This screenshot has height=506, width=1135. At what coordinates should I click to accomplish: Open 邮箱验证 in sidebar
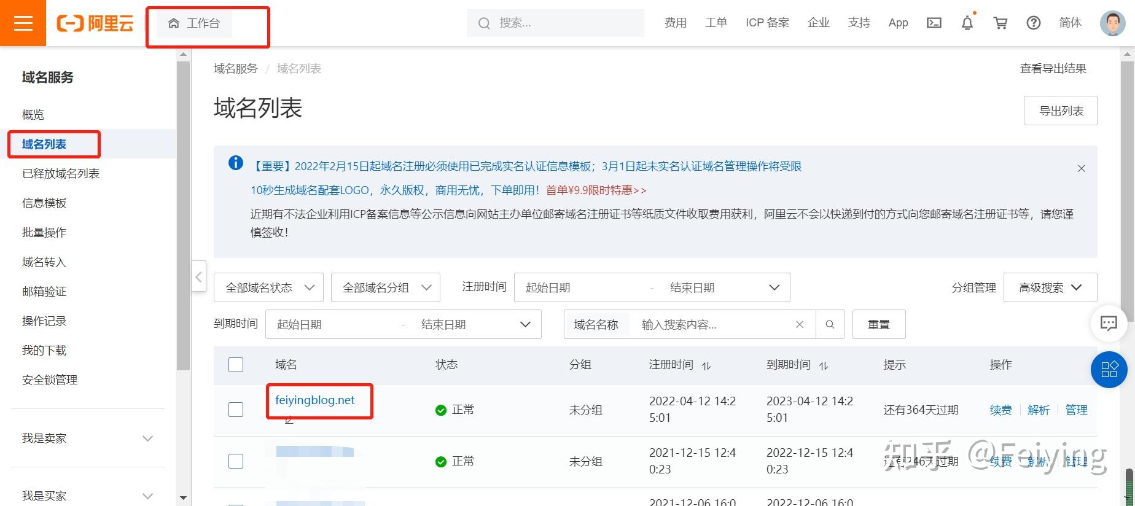click(x=44, y=292)
